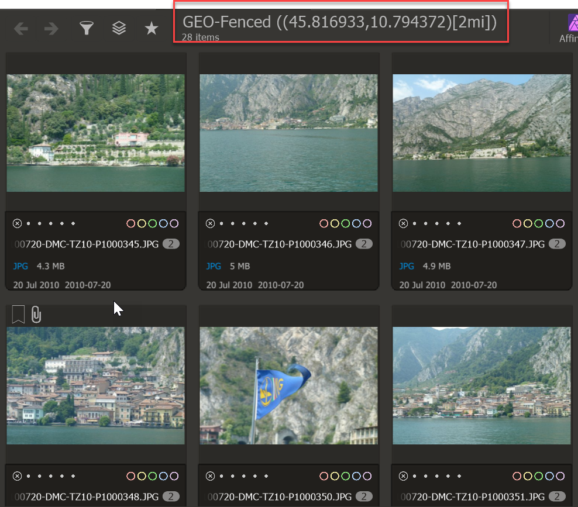This screenshot has height=507, width=578.
Task: Click the GEO-Fenced window title text
Action: (x=339, y=22)
